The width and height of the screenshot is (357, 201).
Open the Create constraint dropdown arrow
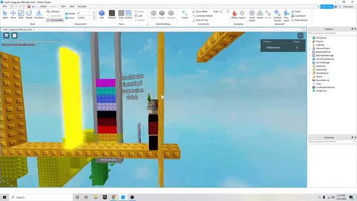(x=185, y=21)
